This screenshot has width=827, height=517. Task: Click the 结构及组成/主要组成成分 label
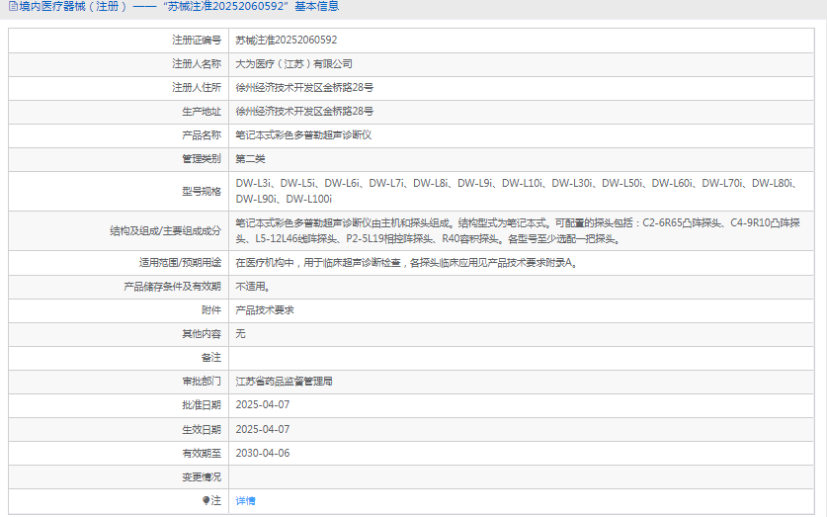(166, 230)
